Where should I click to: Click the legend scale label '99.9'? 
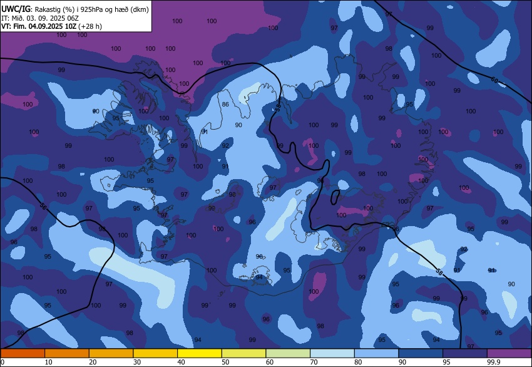click(494, 362)
